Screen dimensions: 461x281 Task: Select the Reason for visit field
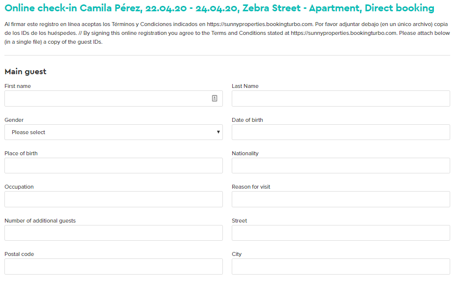(x=341, y=199)
